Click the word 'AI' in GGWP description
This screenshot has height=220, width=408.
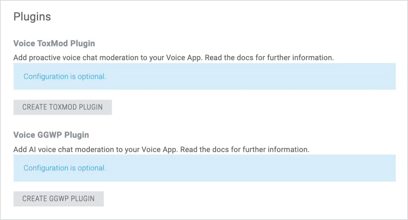pyautogui.click(x=32, y=149)
